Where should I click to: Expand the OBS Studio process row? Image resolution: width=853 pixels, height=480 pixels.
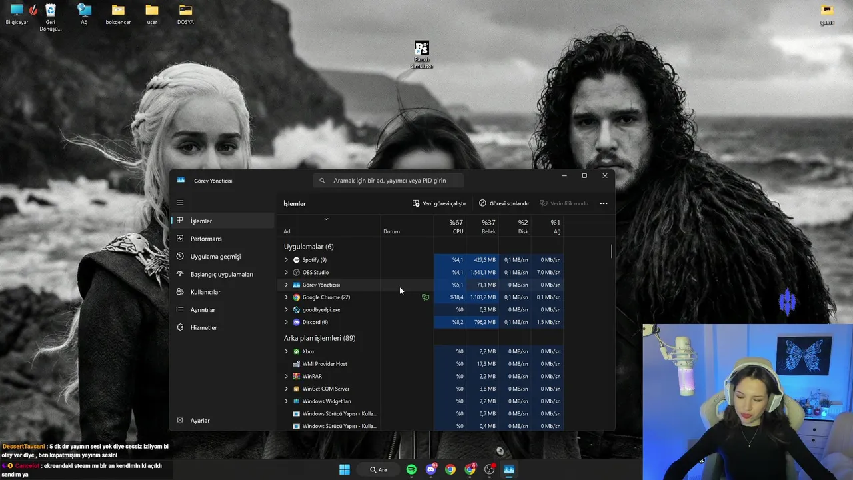pos(287,272)
